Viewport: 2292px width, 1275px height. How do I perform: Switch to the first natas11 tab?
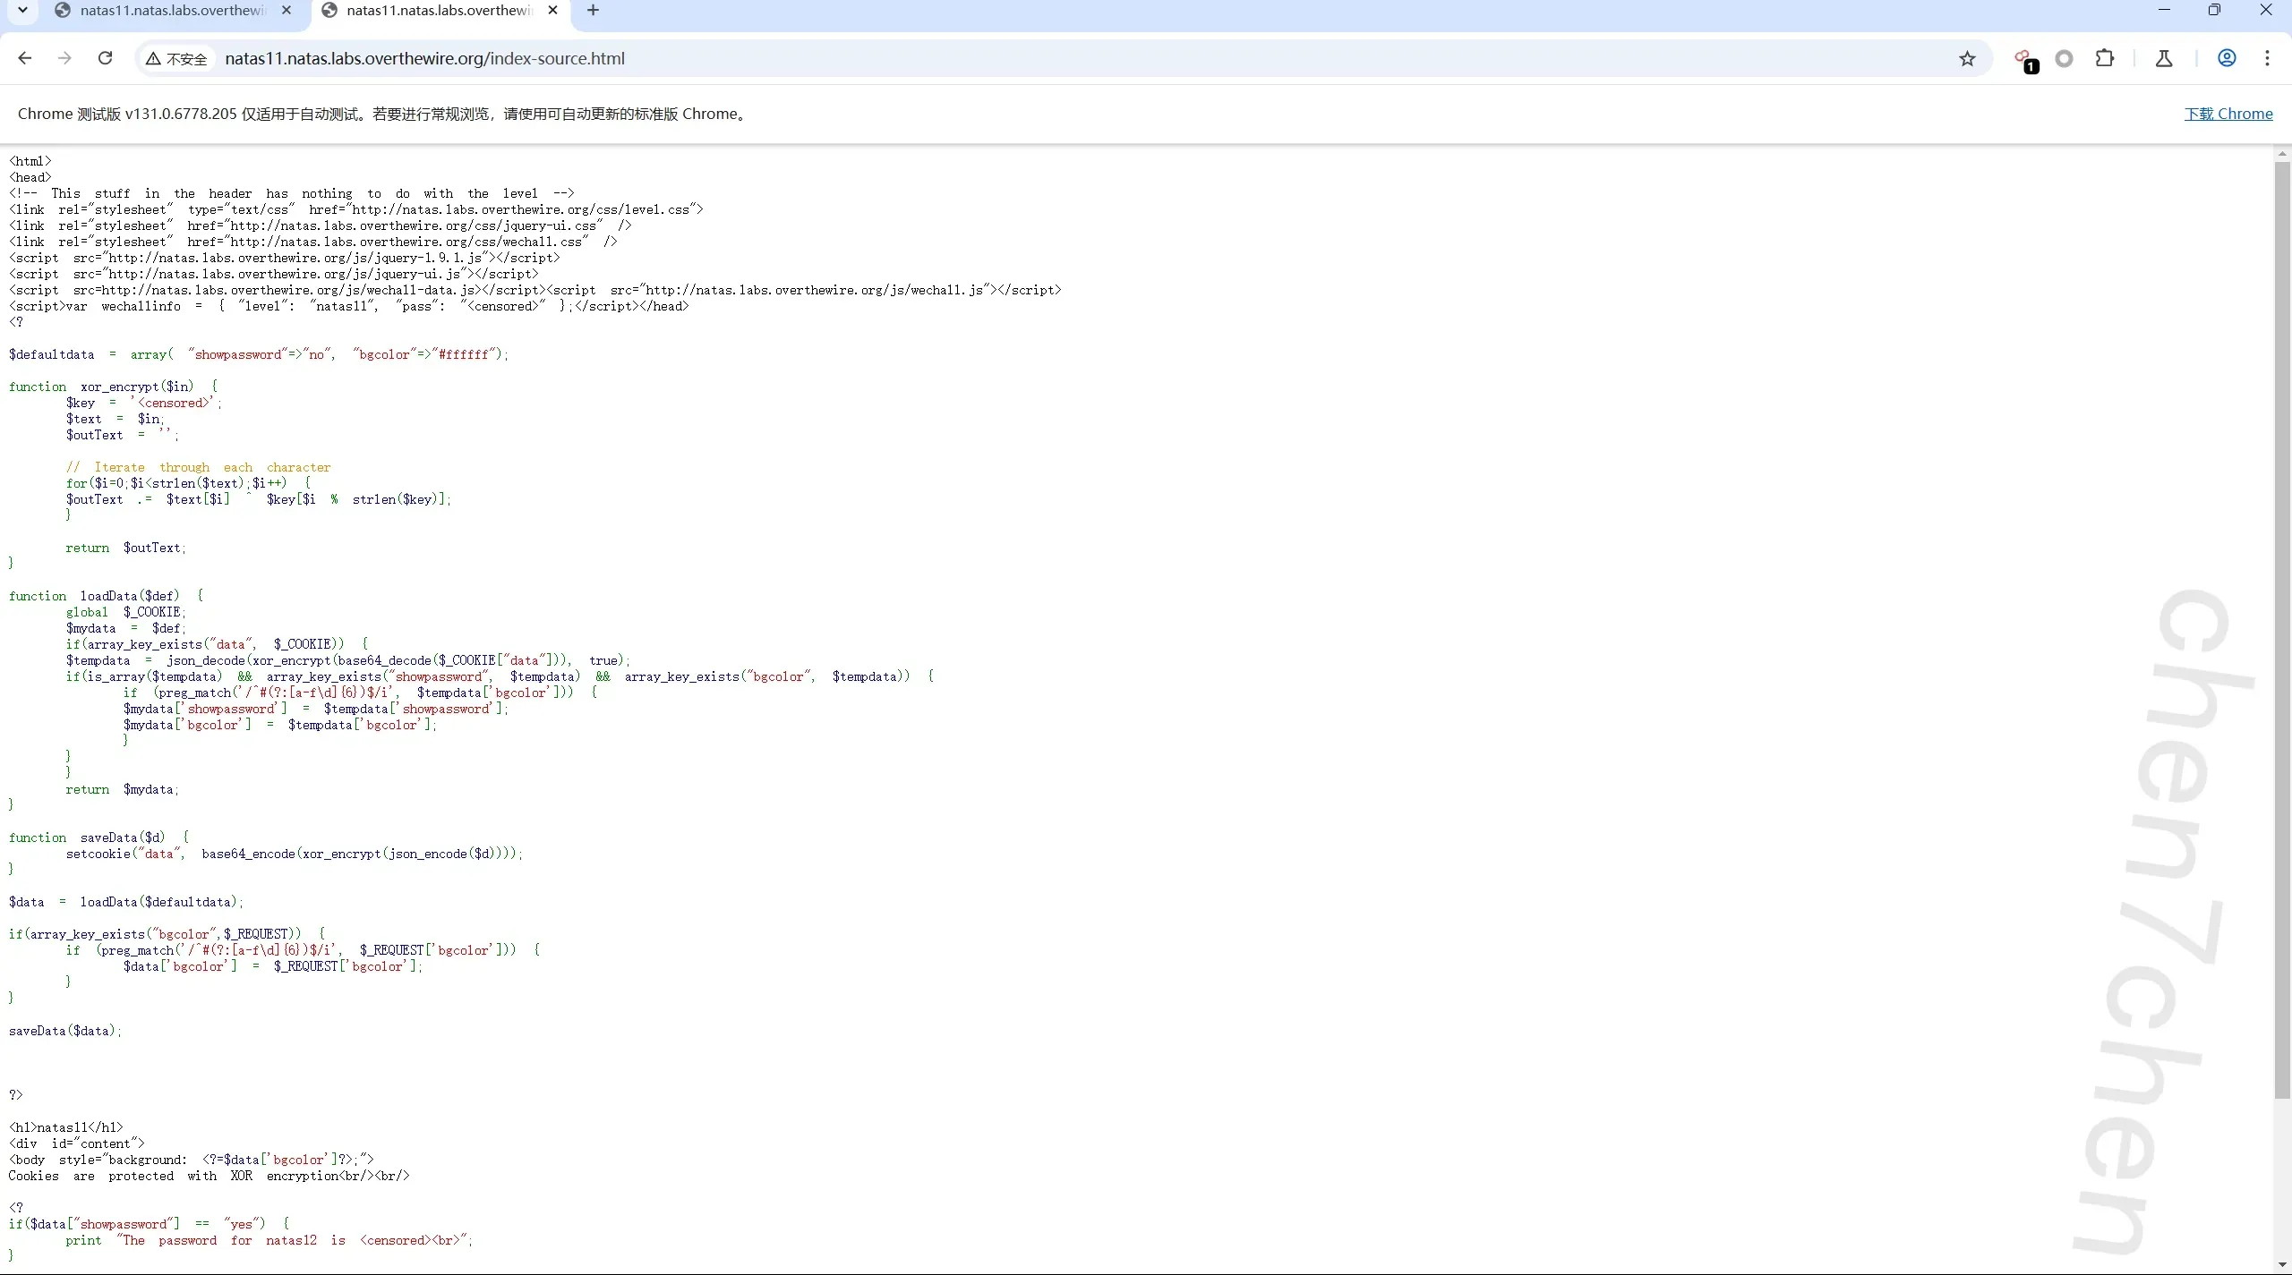coord(170,11)
